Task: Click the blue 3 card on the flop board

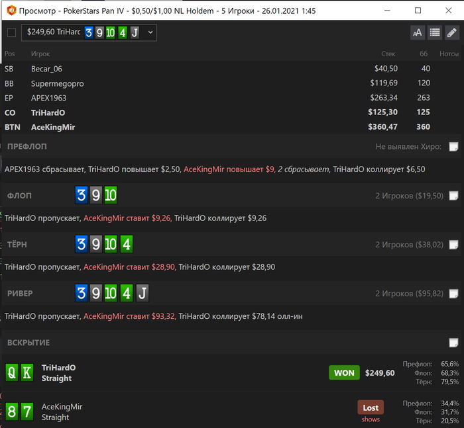Action: 82,195
